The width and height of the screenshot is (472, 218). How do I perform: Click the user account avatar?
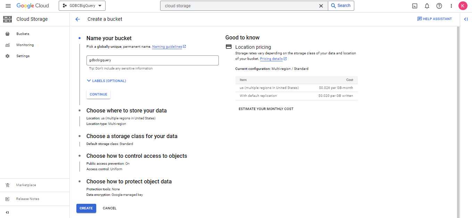tap(463, 6)
